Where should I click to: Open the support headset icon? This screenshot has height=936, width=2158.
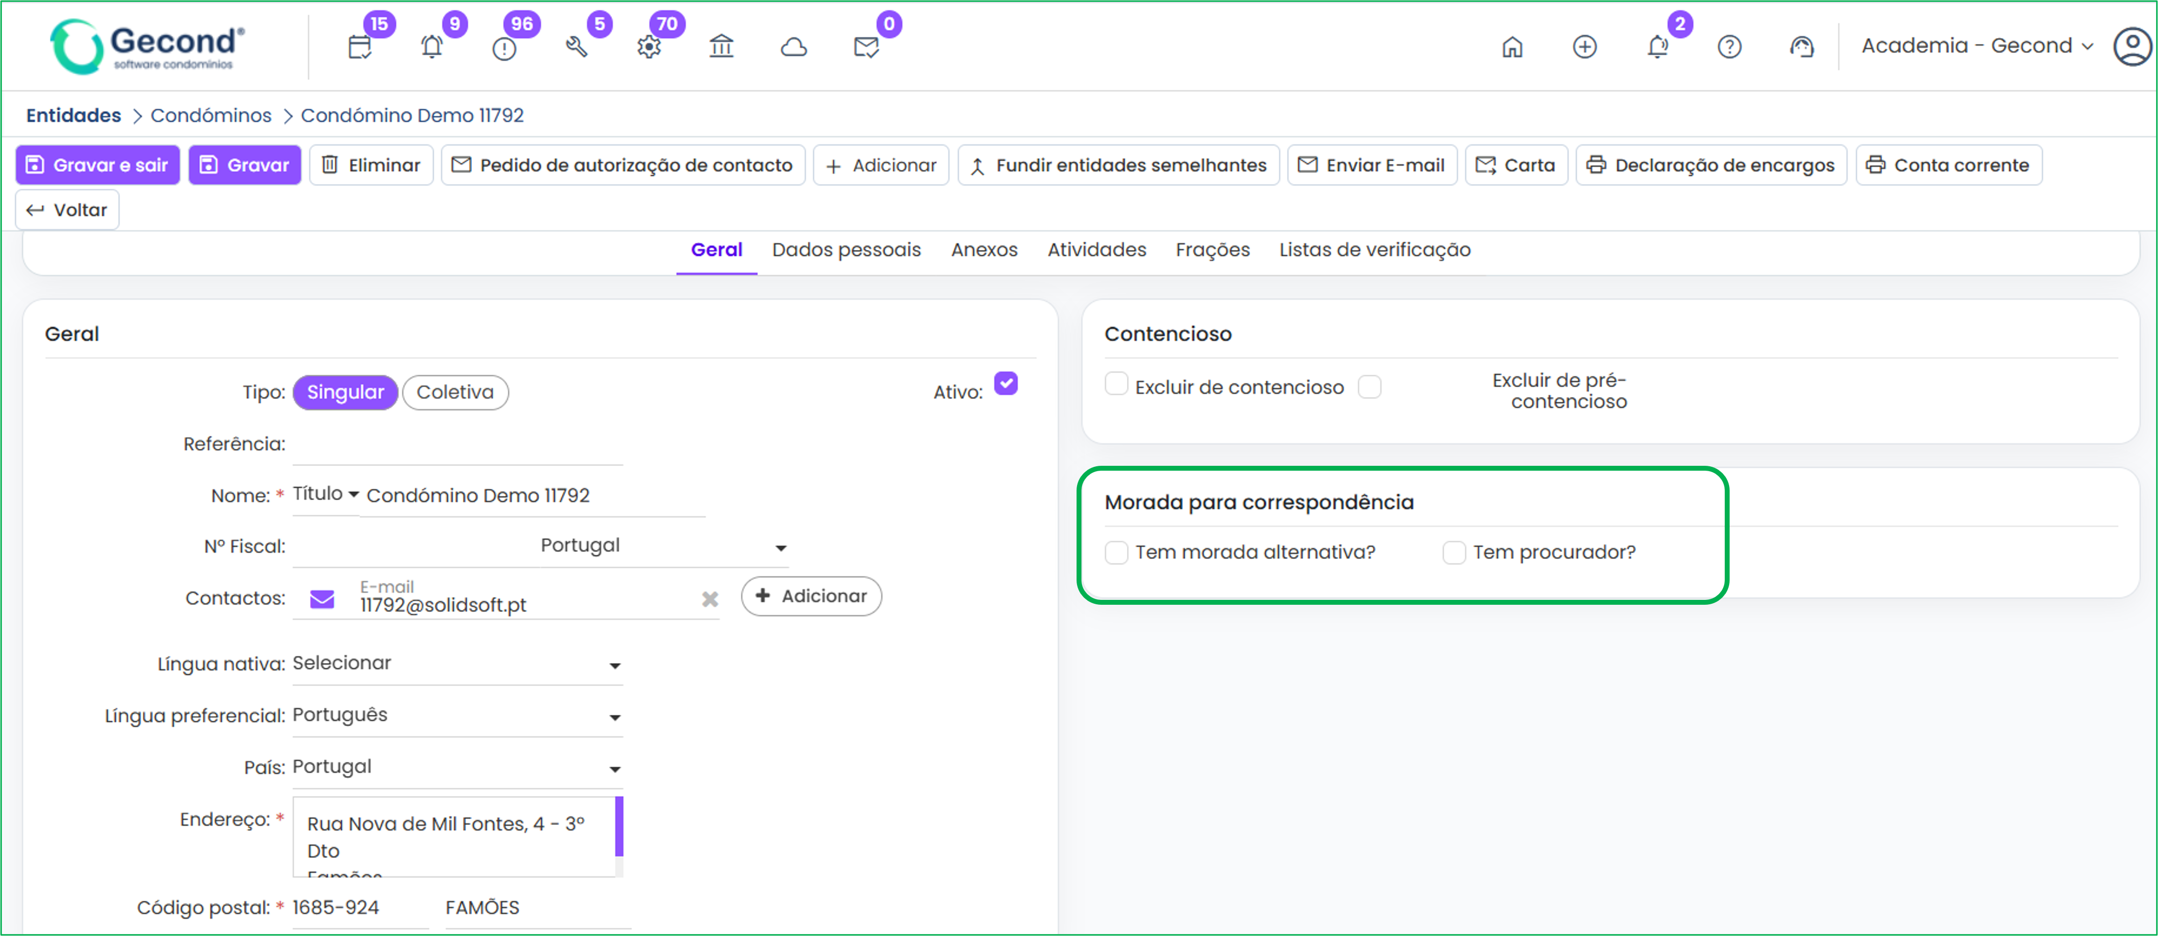(x=1802, y=46)
